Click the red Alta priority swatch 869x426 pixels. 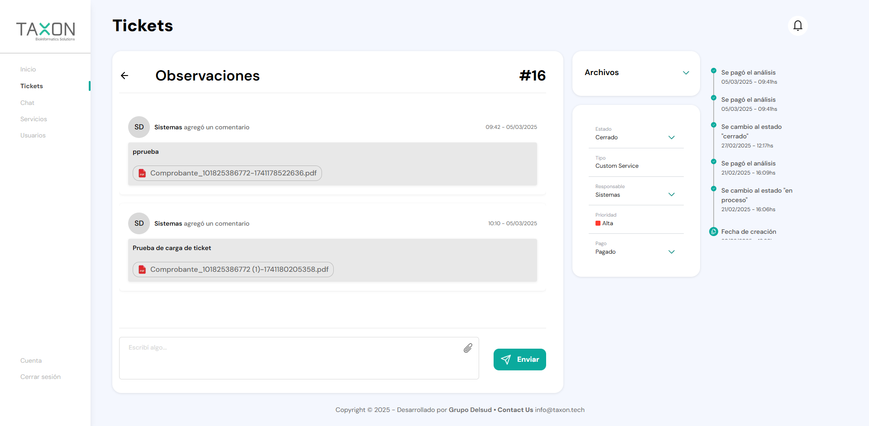click(598, 223)
